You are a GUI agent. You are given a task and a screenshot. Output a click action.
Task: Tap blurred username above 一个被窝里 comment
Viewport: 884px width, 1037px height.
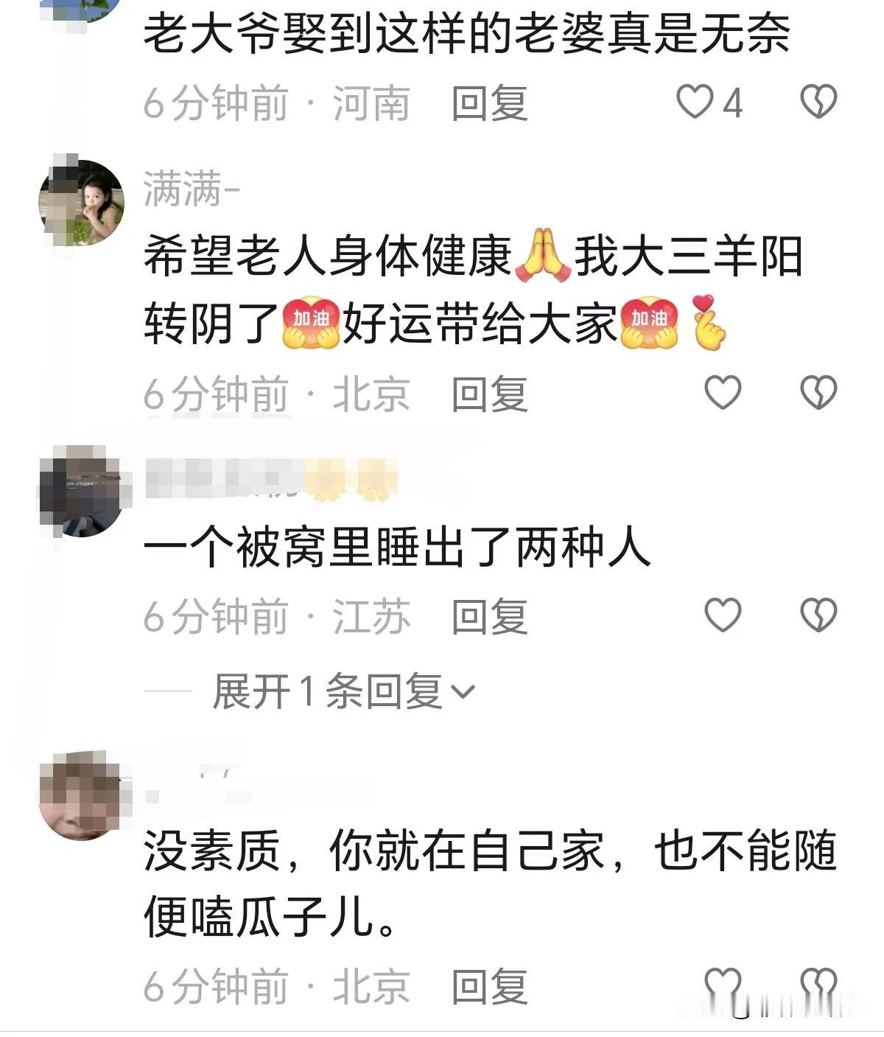coord(271,480)
